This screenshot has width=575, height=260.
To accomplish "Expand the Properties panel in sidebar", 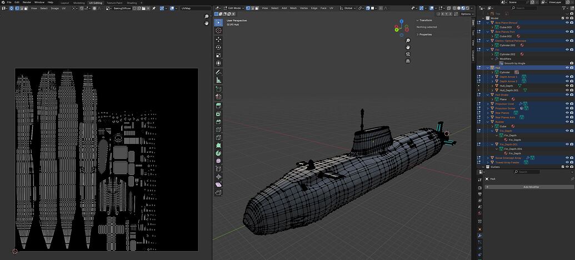I will point(418,34).
